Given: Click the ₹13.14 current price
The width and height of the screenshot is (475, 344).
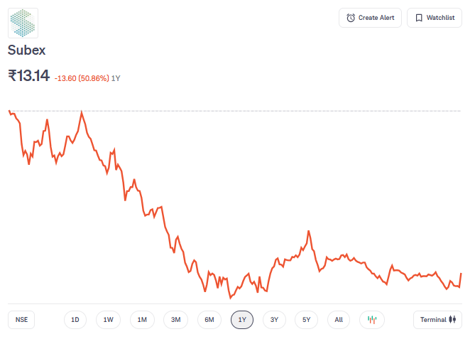Looking at the screenshot, I should pyautogui.click(x=28, y=75).
